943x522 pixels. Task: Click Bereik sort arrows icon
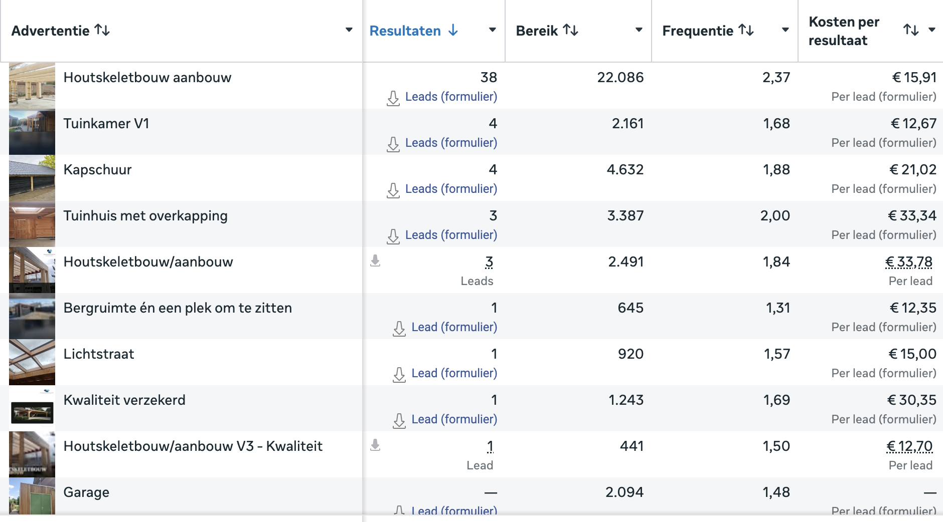click(x=571, y=30)
